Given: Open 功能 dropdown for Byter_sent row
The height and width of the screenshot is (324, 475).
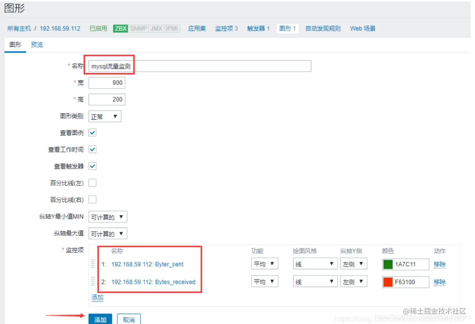Looking at the screenshot, I should pos(264,264).
